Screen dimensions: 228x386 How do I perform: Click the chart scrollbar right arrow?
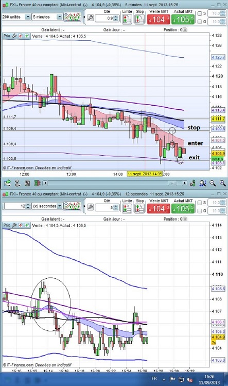pos(184,183)
